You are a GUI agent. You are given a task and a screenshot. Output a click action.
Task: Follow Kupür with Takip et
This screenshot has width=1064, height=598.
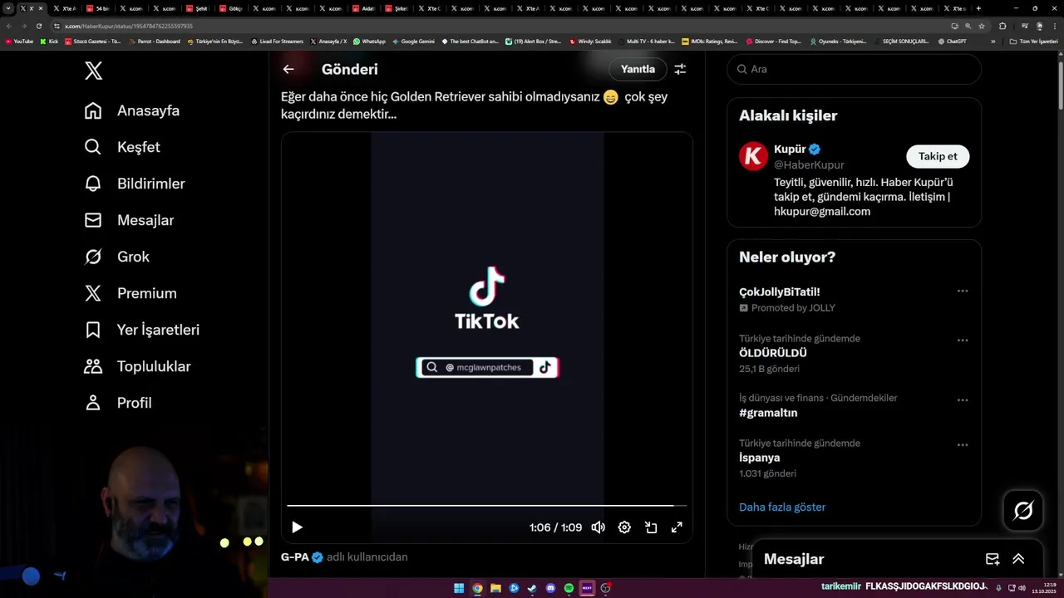point(938,156)
